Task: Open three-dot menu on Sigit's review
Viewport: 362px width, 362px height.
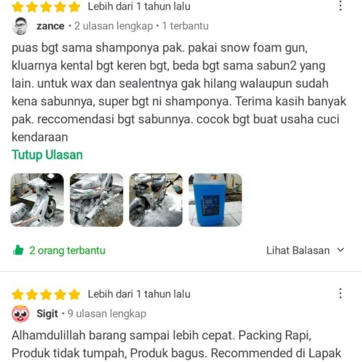Action: coord(340,293)
